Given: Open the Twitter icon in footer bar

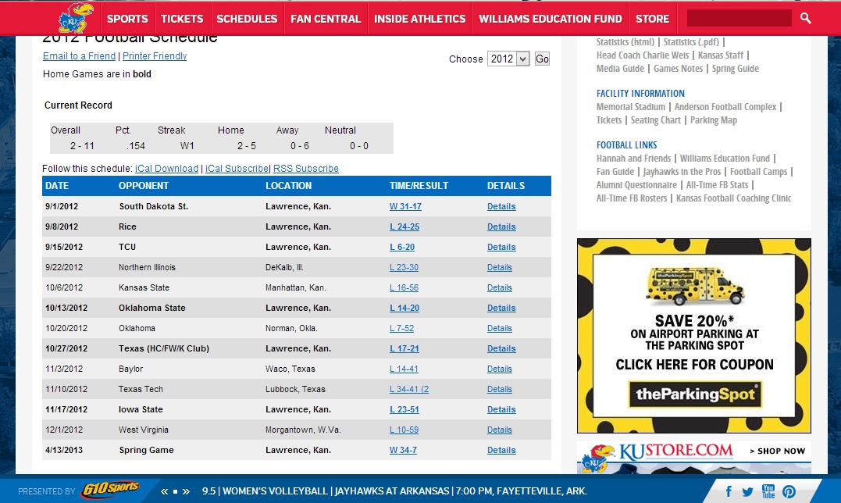Looking at the screenshot, I should pyautogui.click(x=747, y=492).
